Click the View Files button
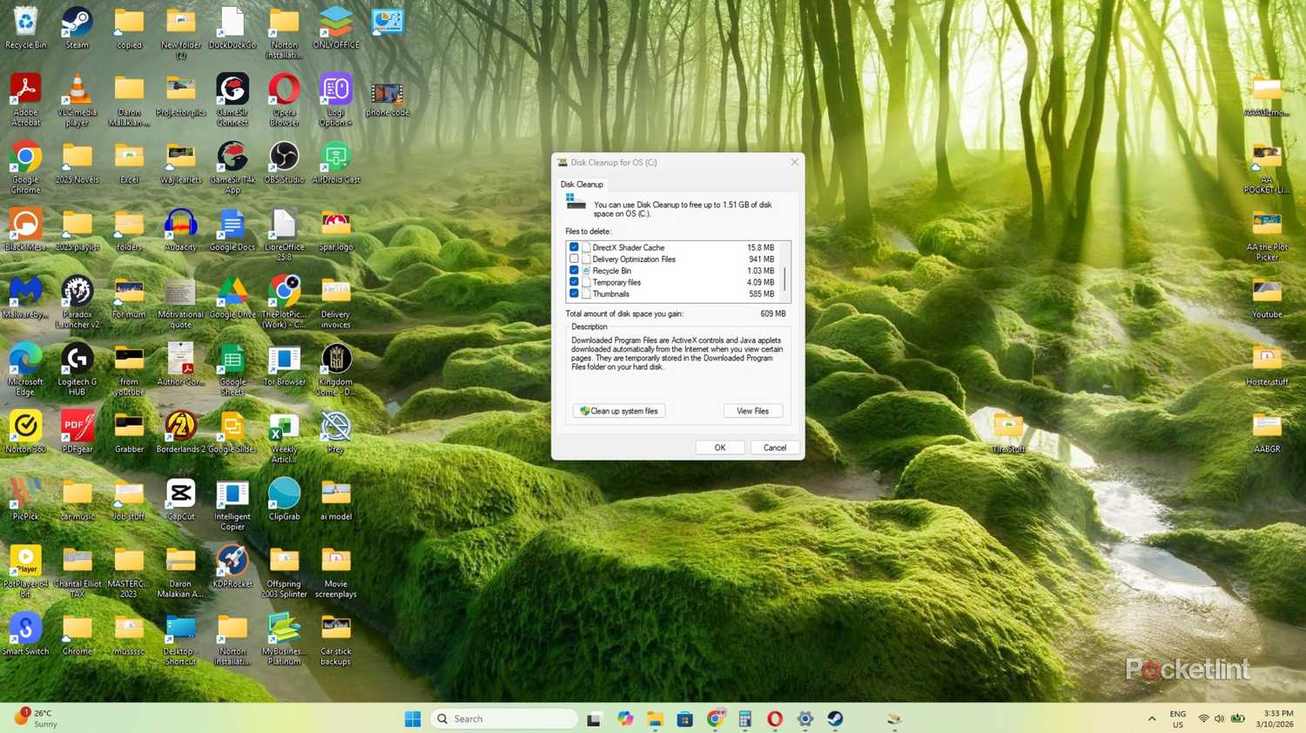1306x733 pixels. tap(751, 410)
